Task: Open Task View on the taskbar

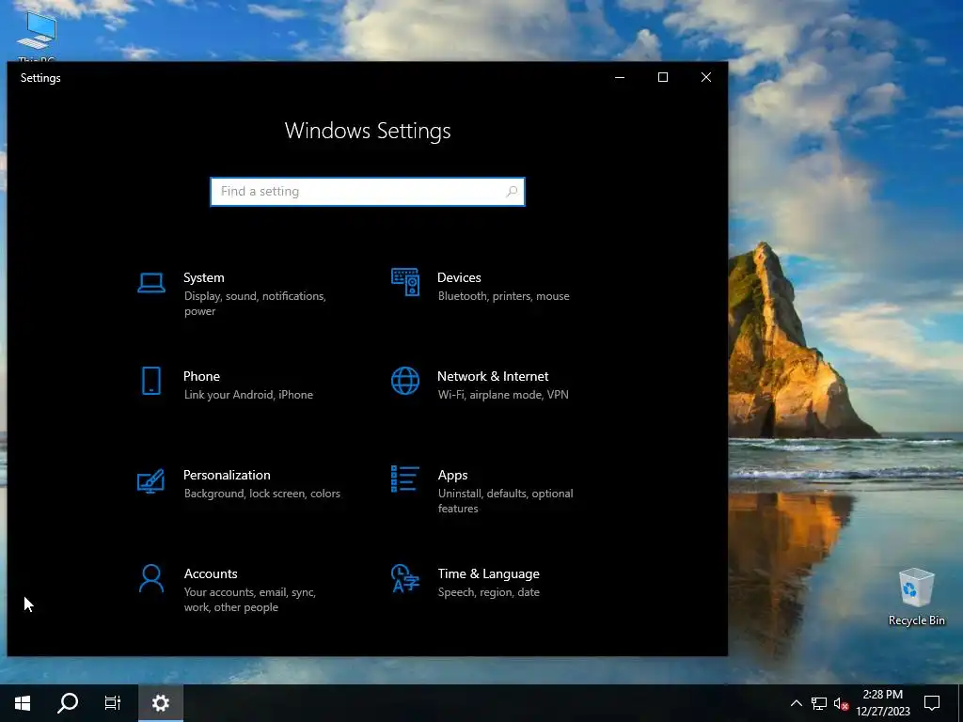Action: pyautogui.click(x=113, y=703)
